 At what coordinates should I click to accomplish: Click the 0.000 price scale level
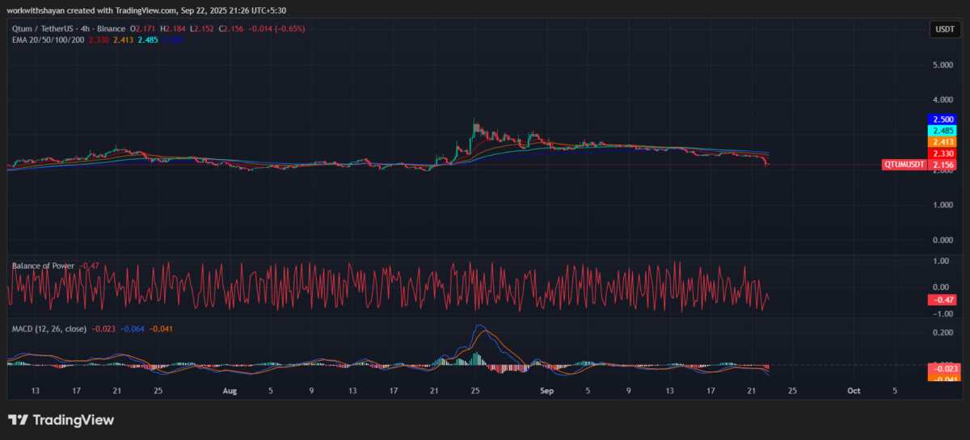pos(943,240)
